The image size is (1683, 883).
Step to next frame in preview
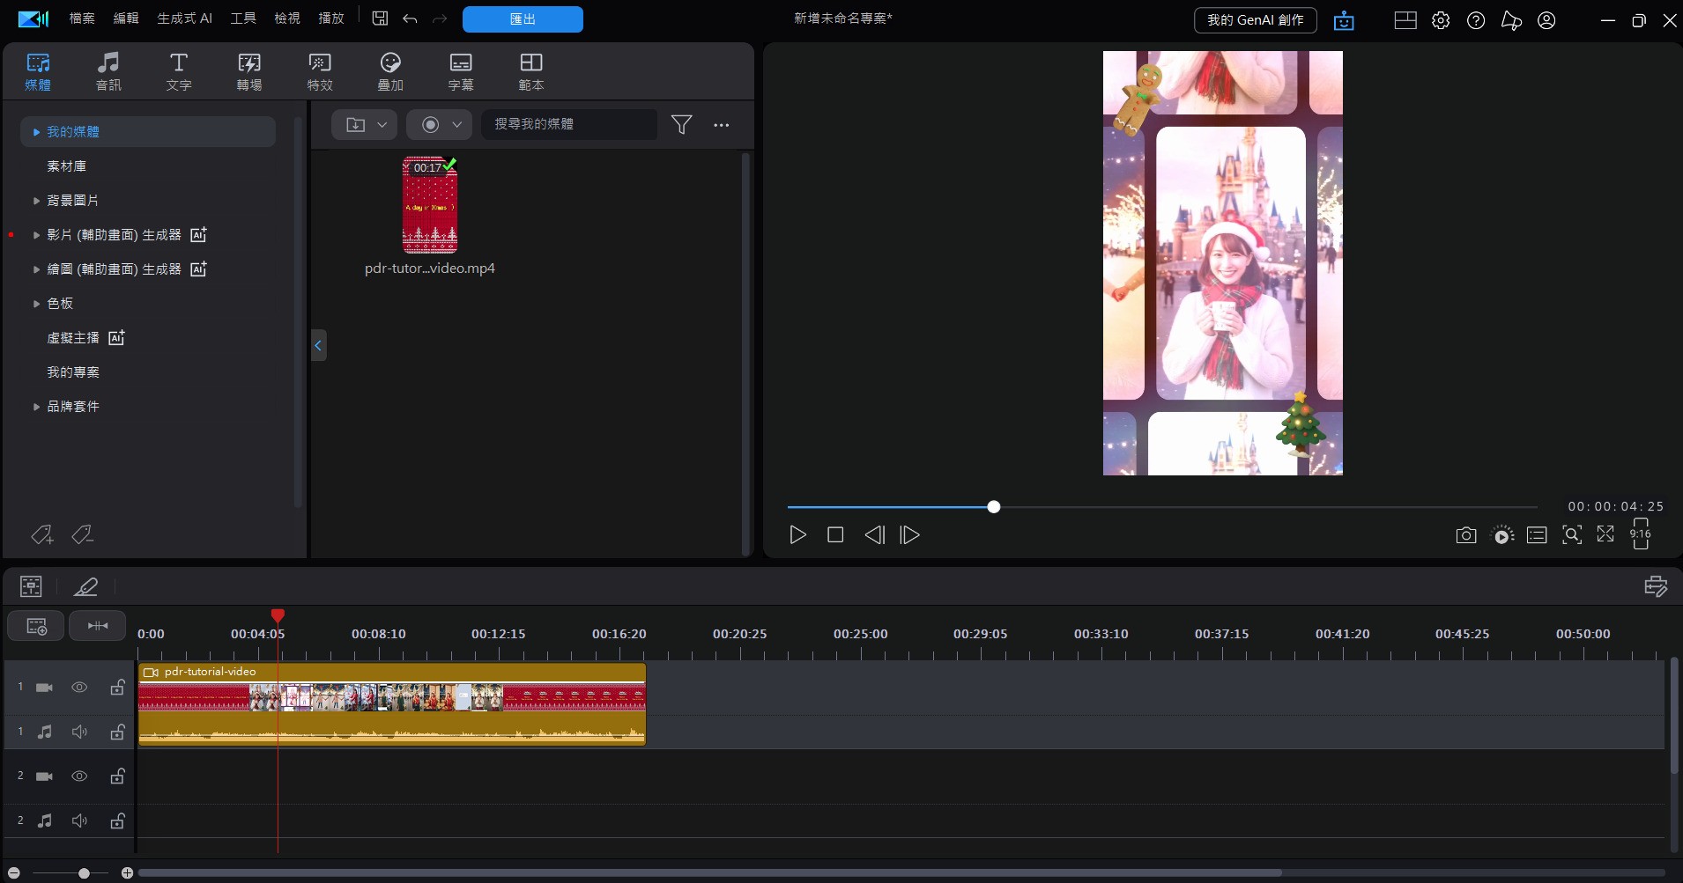[x=910, y=535]
